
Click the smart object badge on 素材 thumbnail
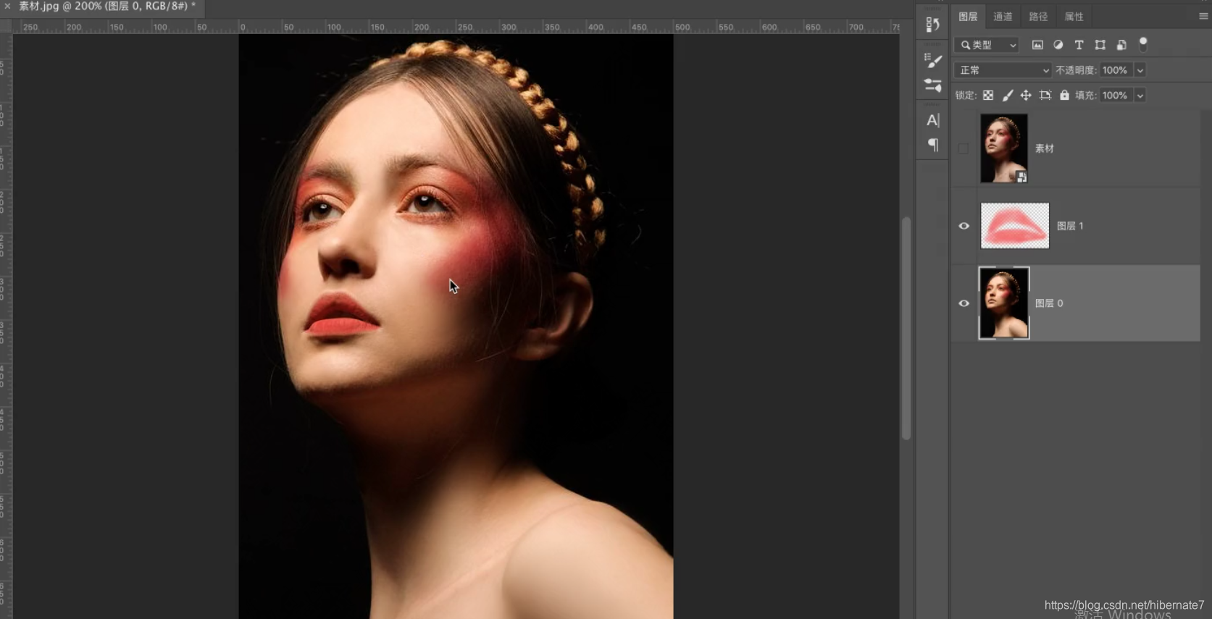[1021, 176]
